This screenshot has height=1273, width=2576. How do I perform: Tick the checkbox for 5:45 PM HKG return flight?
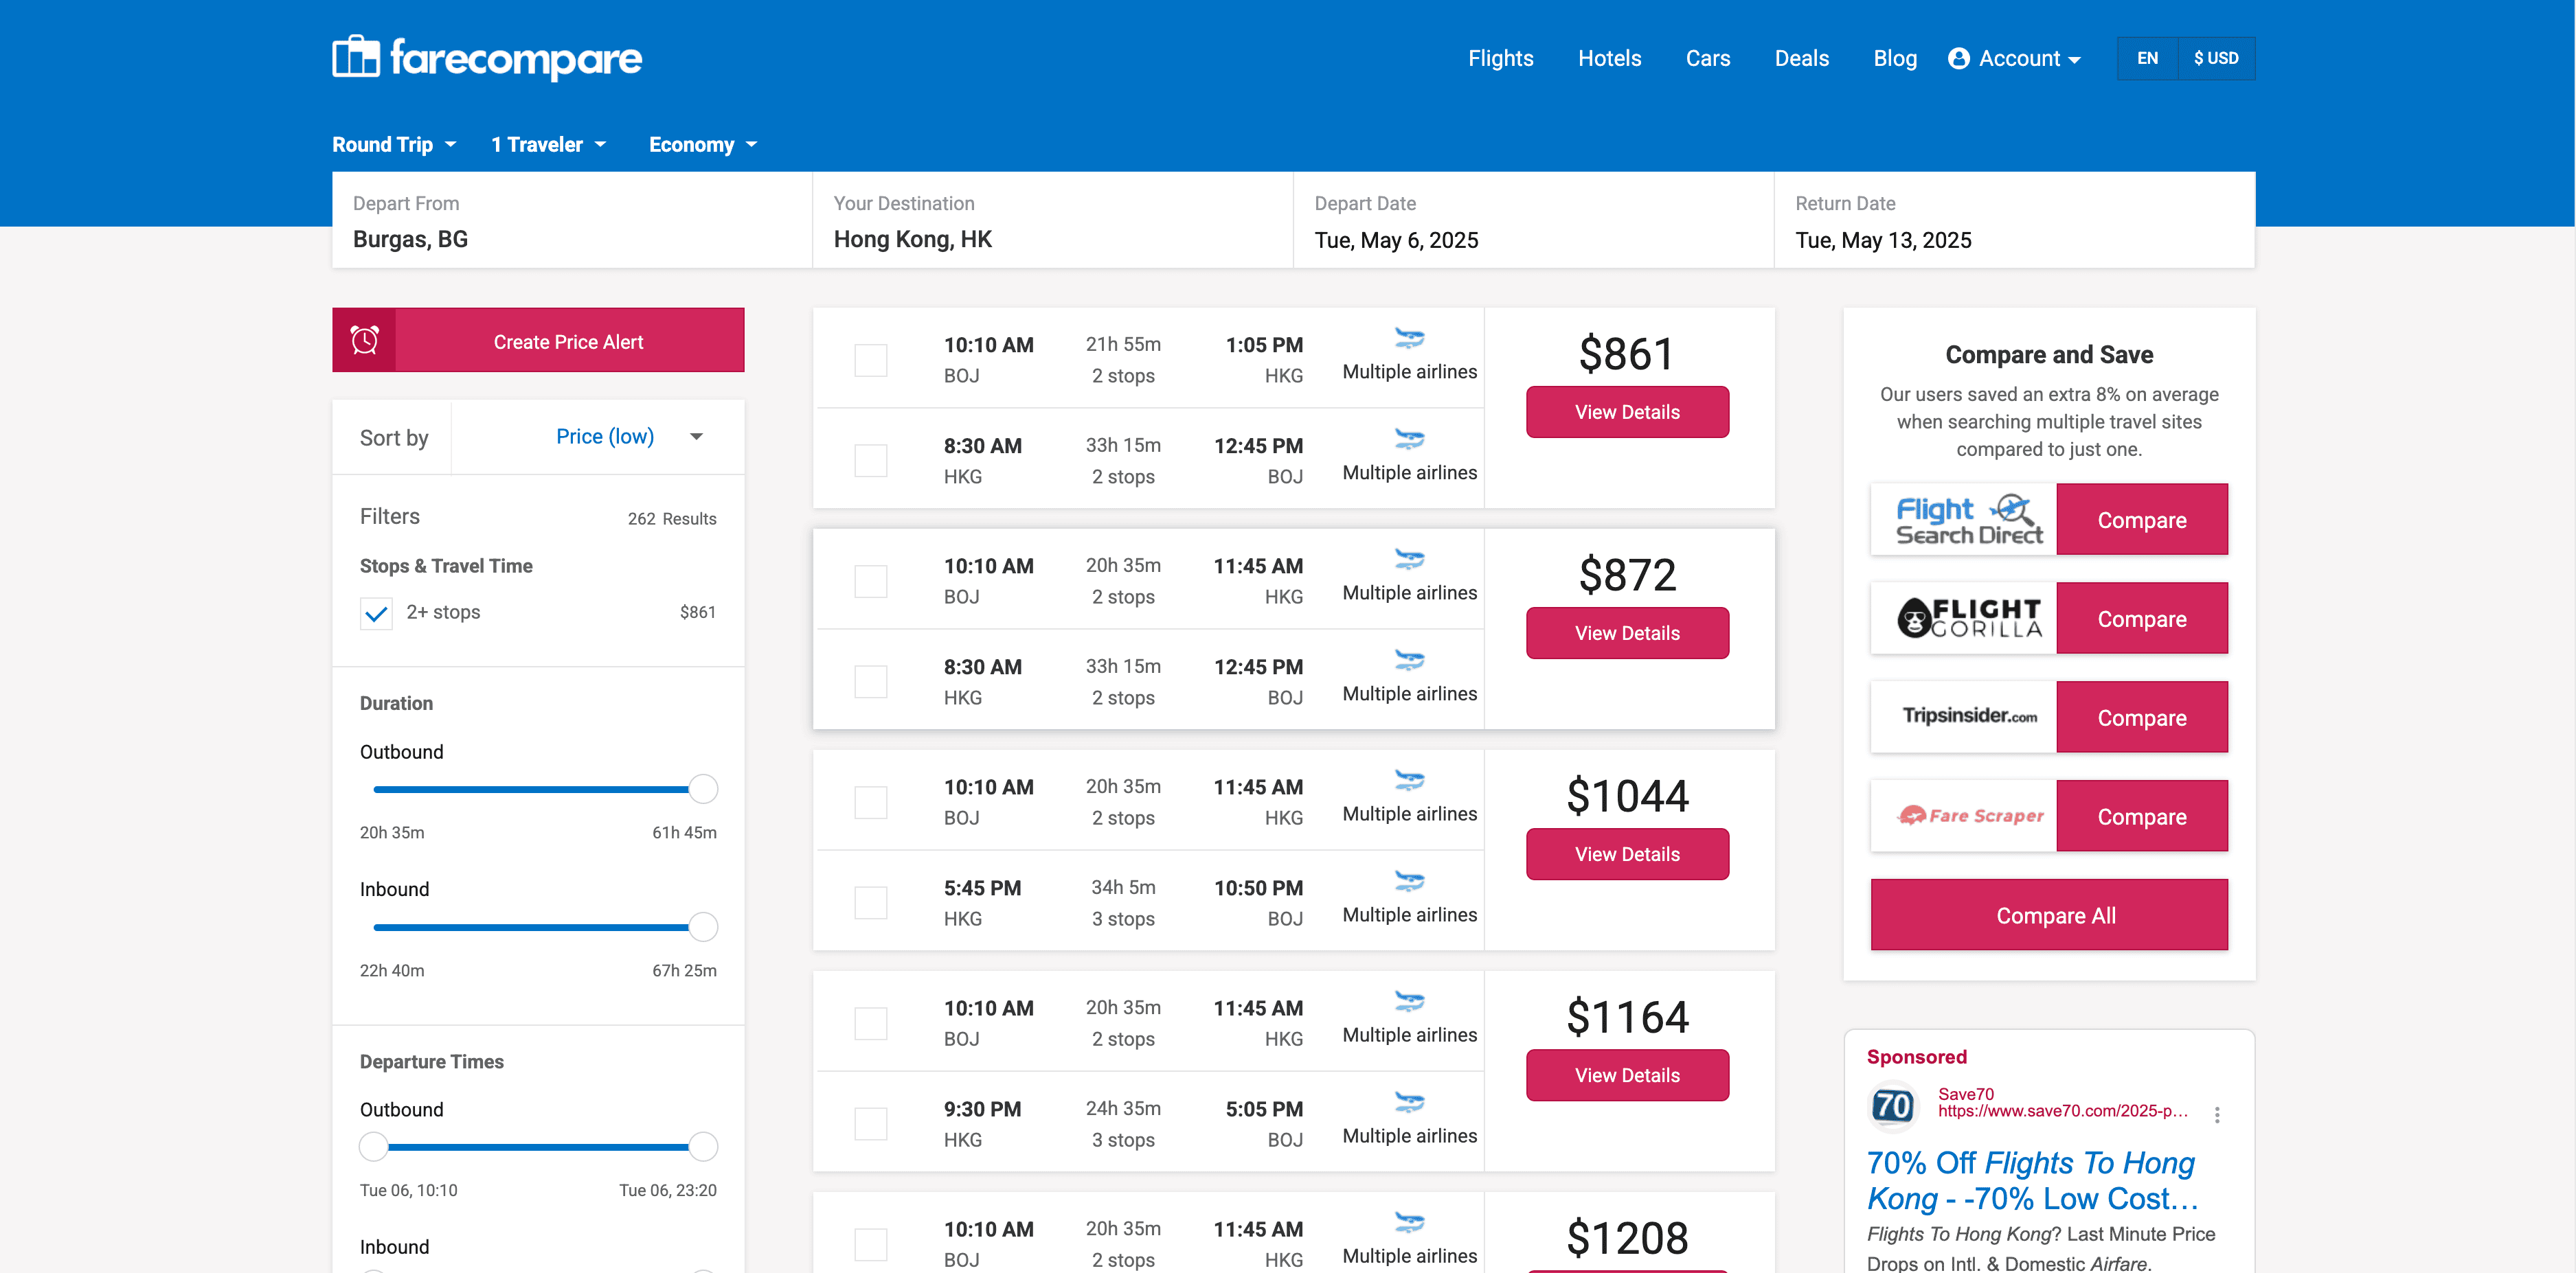point(870,902)
